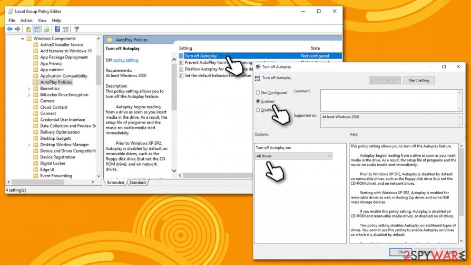Click the Filter funnel toolbar icon

(x=76, y=29)
